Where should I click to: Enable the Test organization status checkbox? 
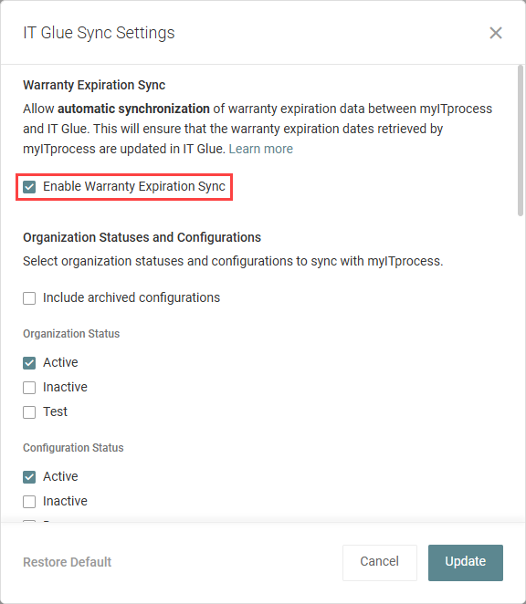pyautogui.click(x=29, y=412)
